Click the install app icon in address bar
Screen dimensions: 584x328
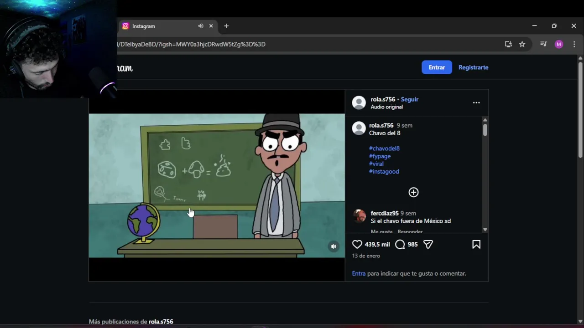click(x=508, y=44)
